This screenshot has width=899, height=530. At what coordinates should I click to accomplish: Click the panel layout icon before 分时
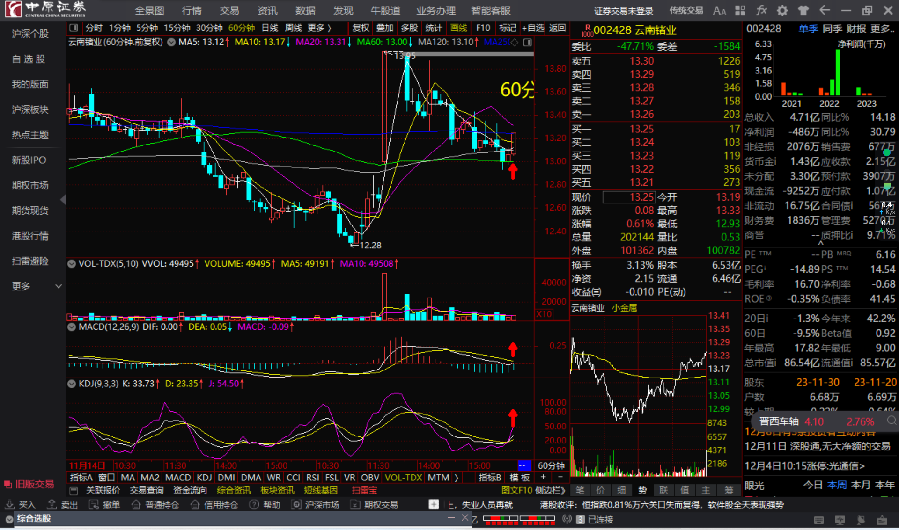click(x=74, y=28)
